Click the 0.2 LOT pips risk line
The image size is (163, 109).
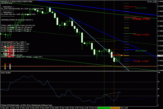tap(16, 29)
